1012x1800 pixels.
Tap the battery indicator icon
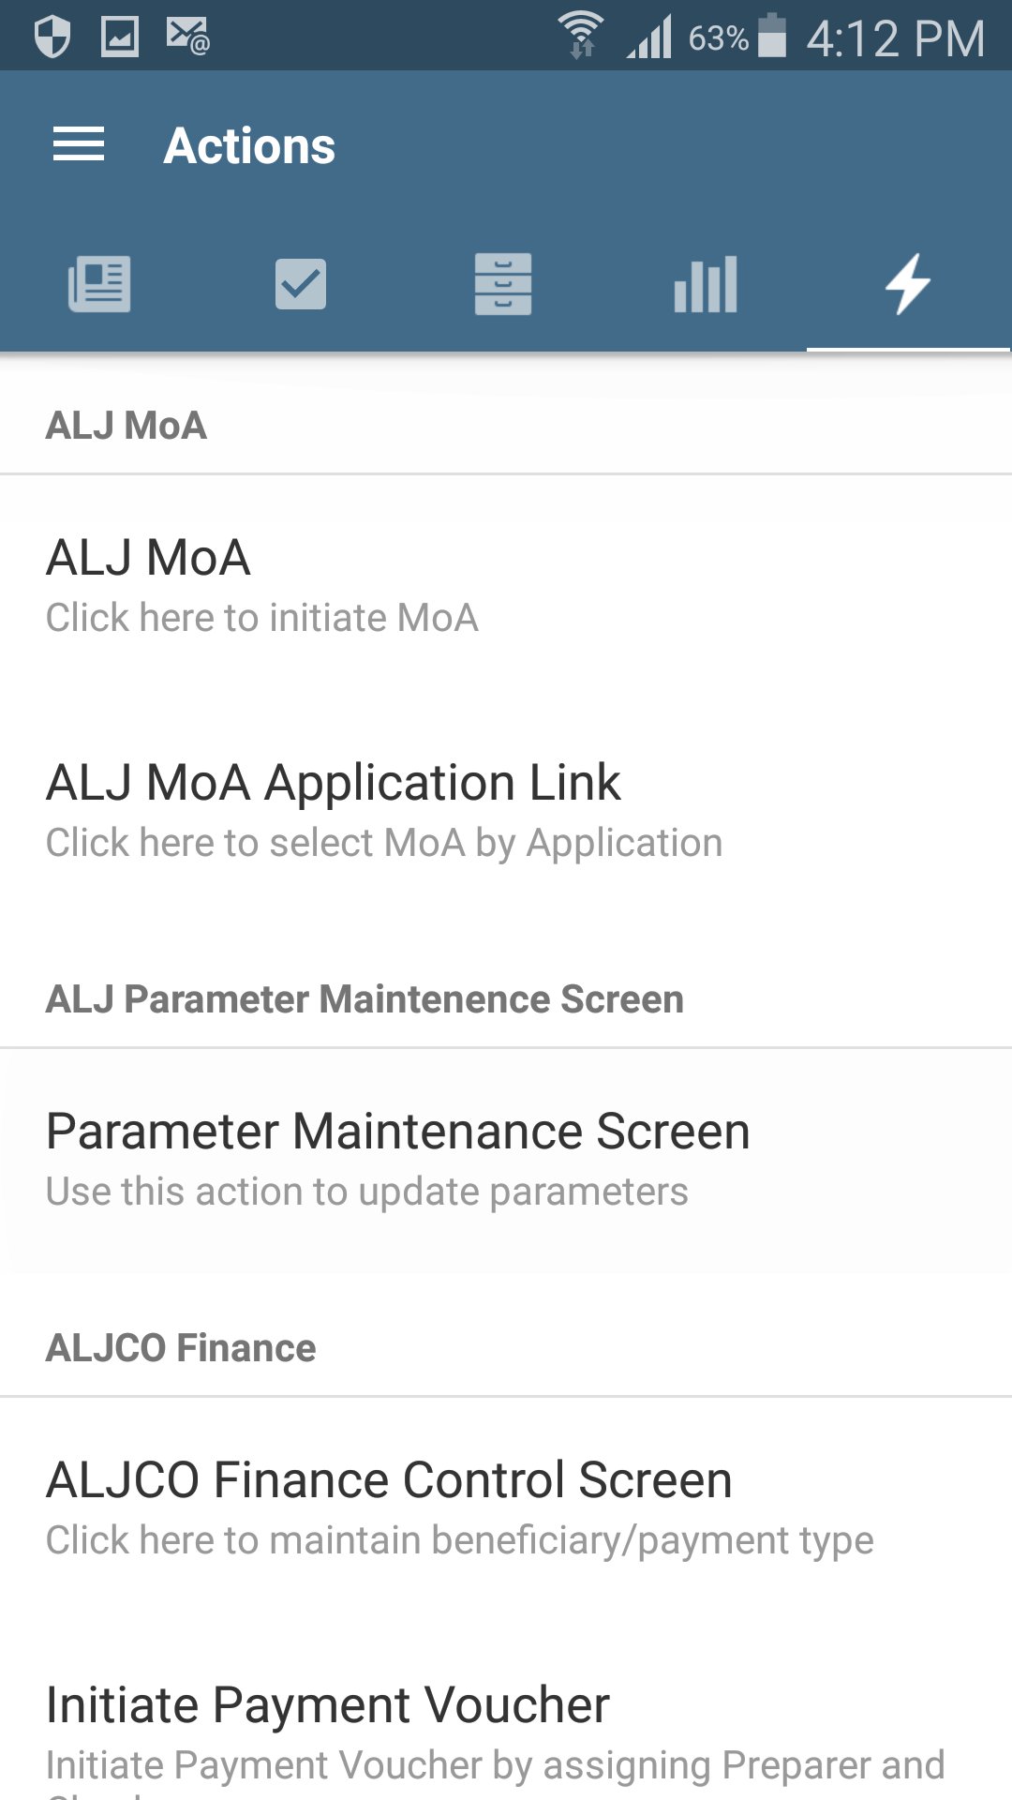click(x=771, y=36)
